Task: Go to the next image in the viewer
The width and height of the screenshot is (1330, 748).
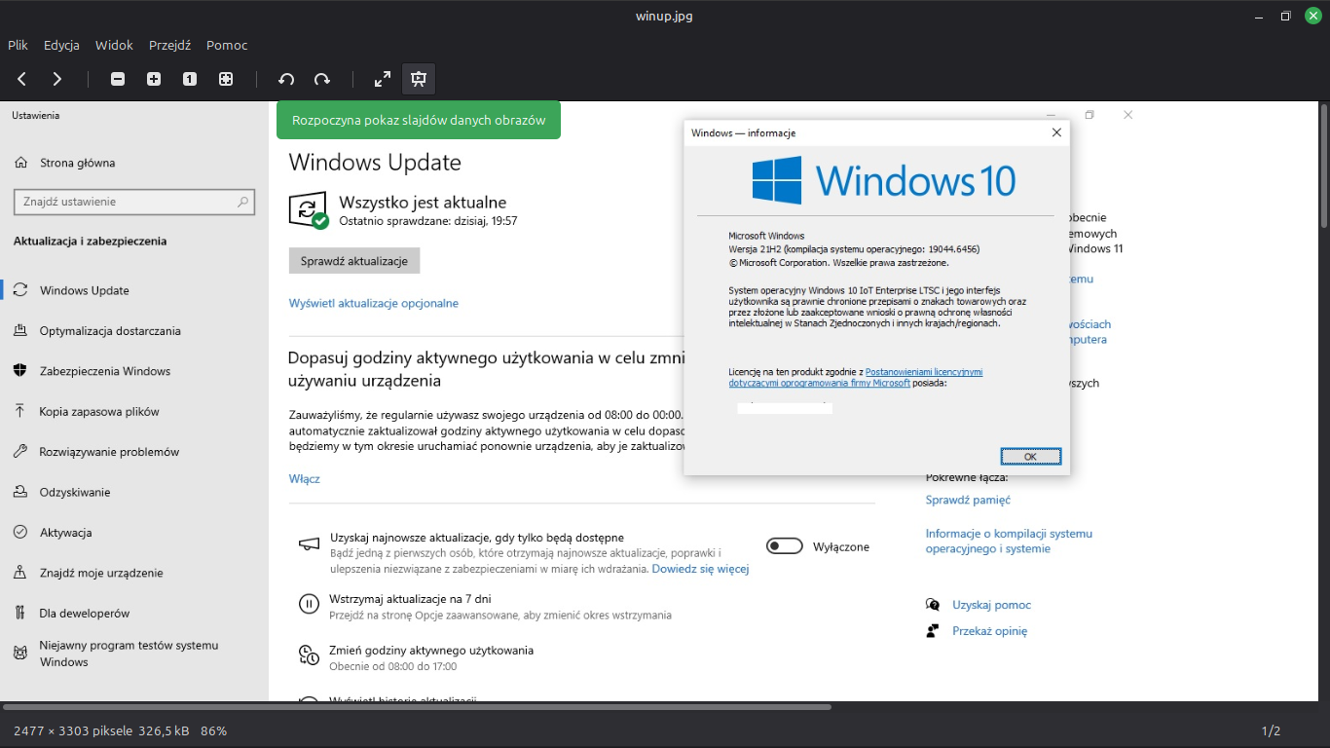Action: click(x=57, y=79)
